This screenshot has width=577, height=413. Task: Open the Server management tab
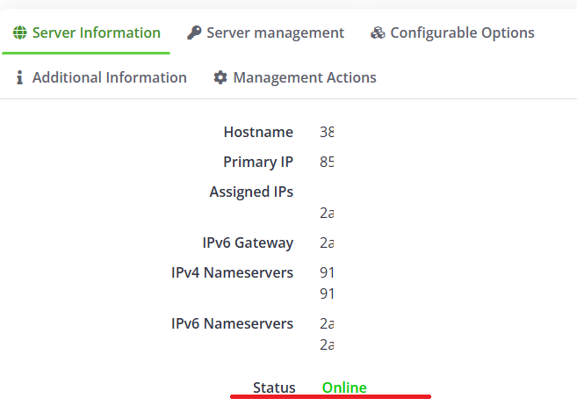tap(275, 33)
